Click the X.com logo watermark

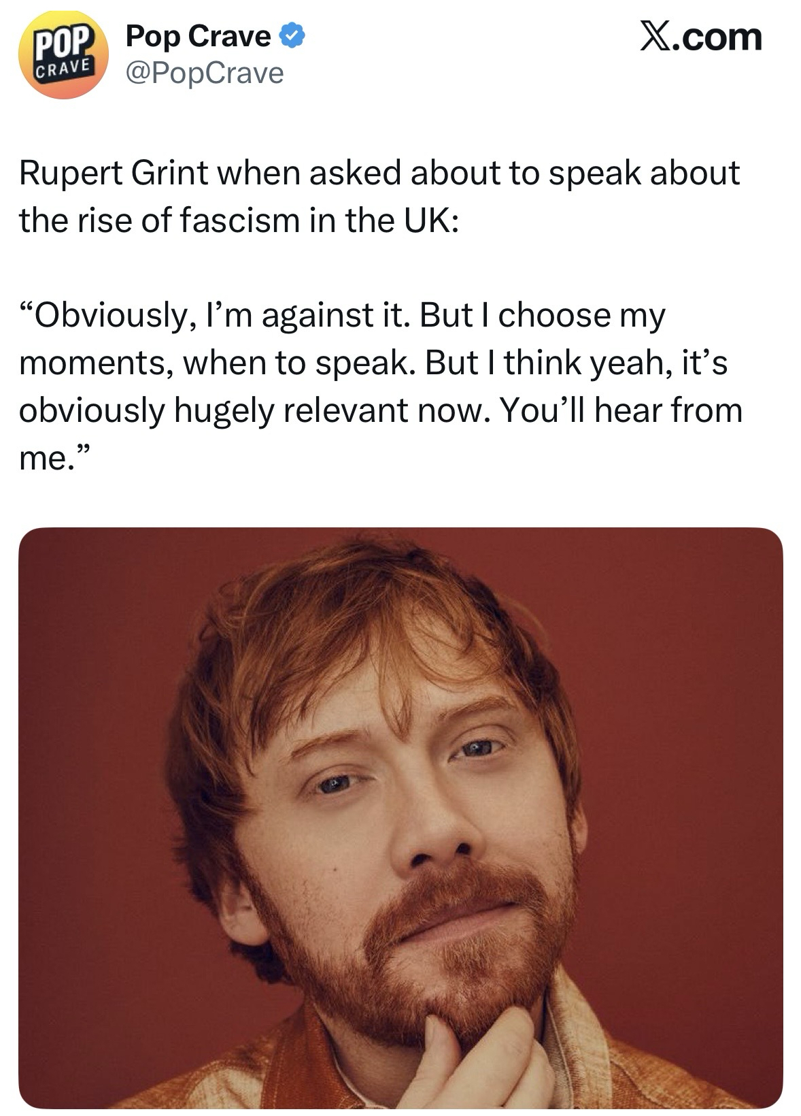(x=700, y=37)
